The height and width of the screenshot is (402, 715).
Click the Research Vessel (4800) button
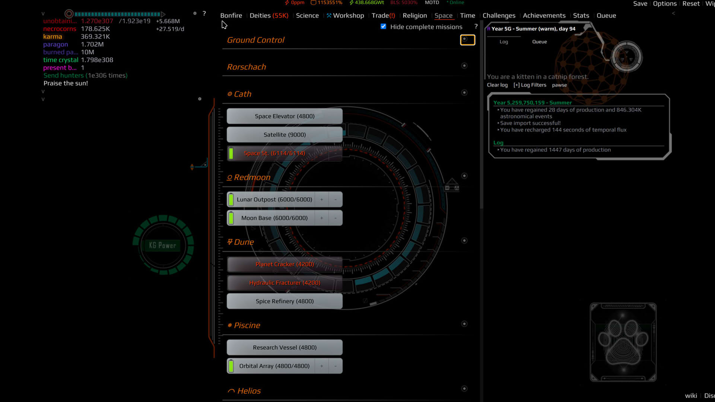(x=285, y=347)
